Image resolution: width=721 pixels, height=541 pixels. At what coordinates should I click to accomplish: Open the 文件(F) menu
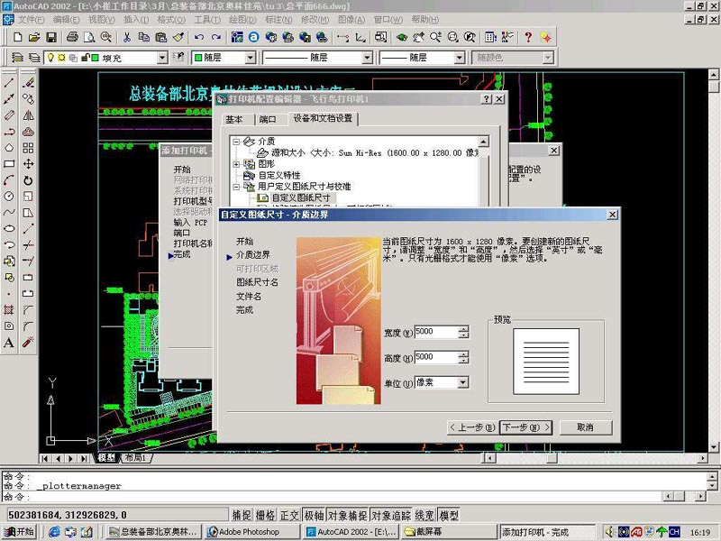pyautogui.click(x=31, y=20)
